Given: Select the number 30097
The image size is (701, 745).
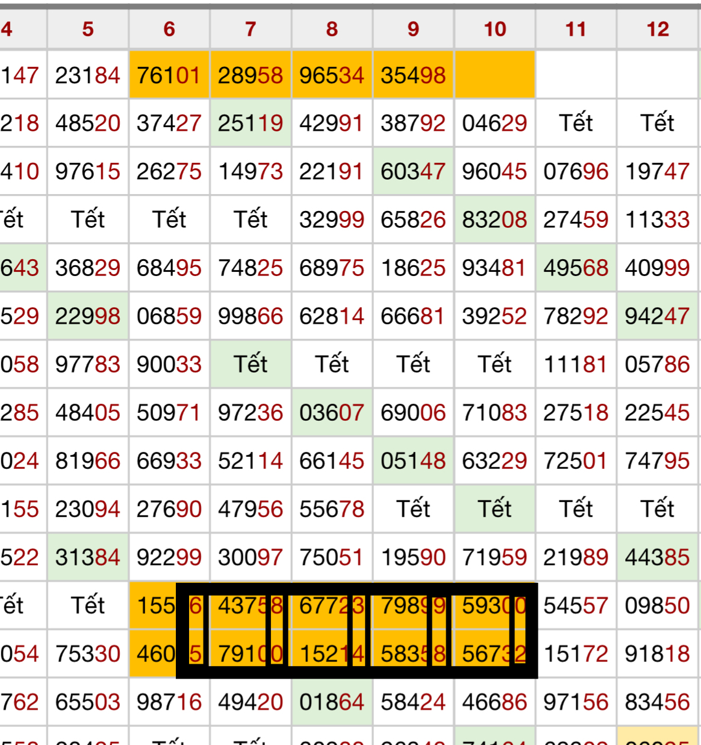Looking at the screenshot, I should pos(251,557).
